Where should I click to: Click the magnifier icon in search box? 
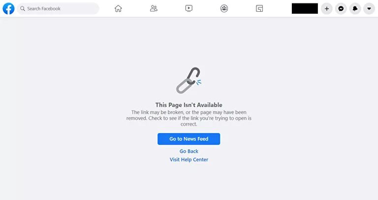point(23,9)
